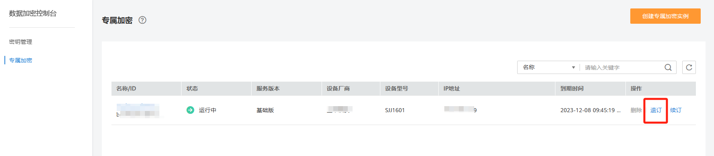Select 专属加密 in the sidebar

[21, 60]
